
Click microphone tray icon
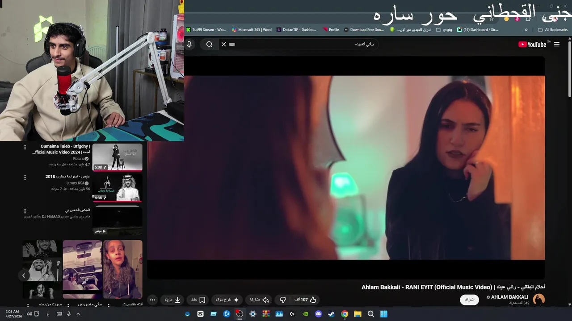click(x=68, y=314)
